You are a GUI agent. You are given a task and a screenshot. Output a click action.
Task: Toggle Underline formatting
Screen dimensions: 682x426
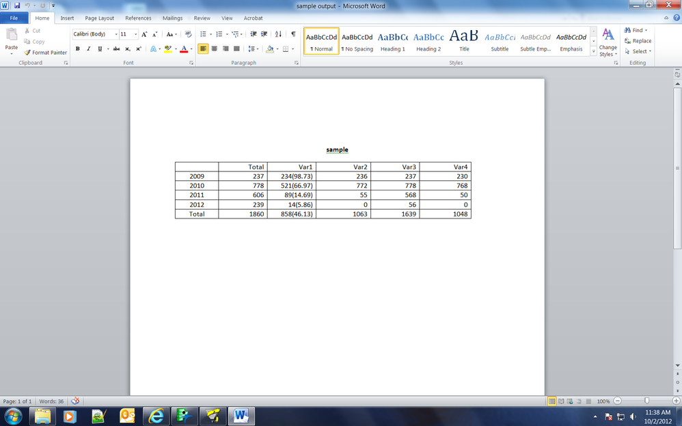(x=100, y=49)
